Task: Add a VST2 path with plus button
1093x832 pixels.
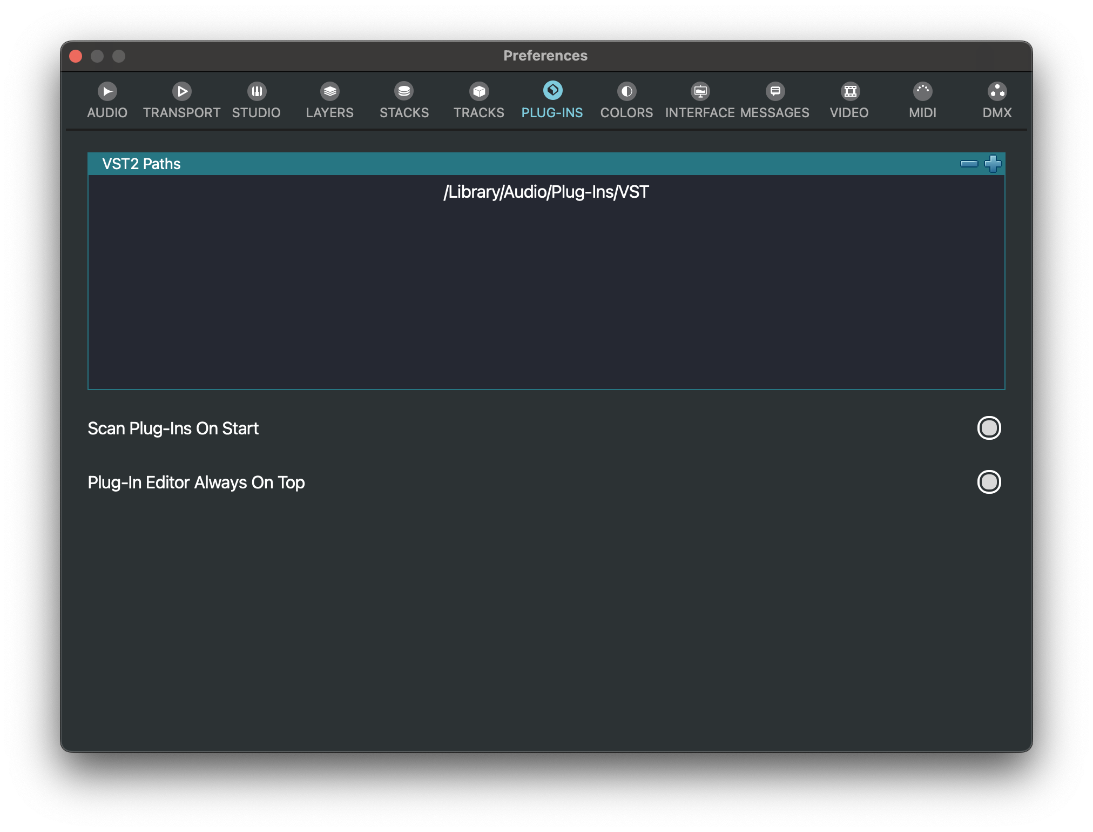Action: pyautogui.click(x=993, y=164)
